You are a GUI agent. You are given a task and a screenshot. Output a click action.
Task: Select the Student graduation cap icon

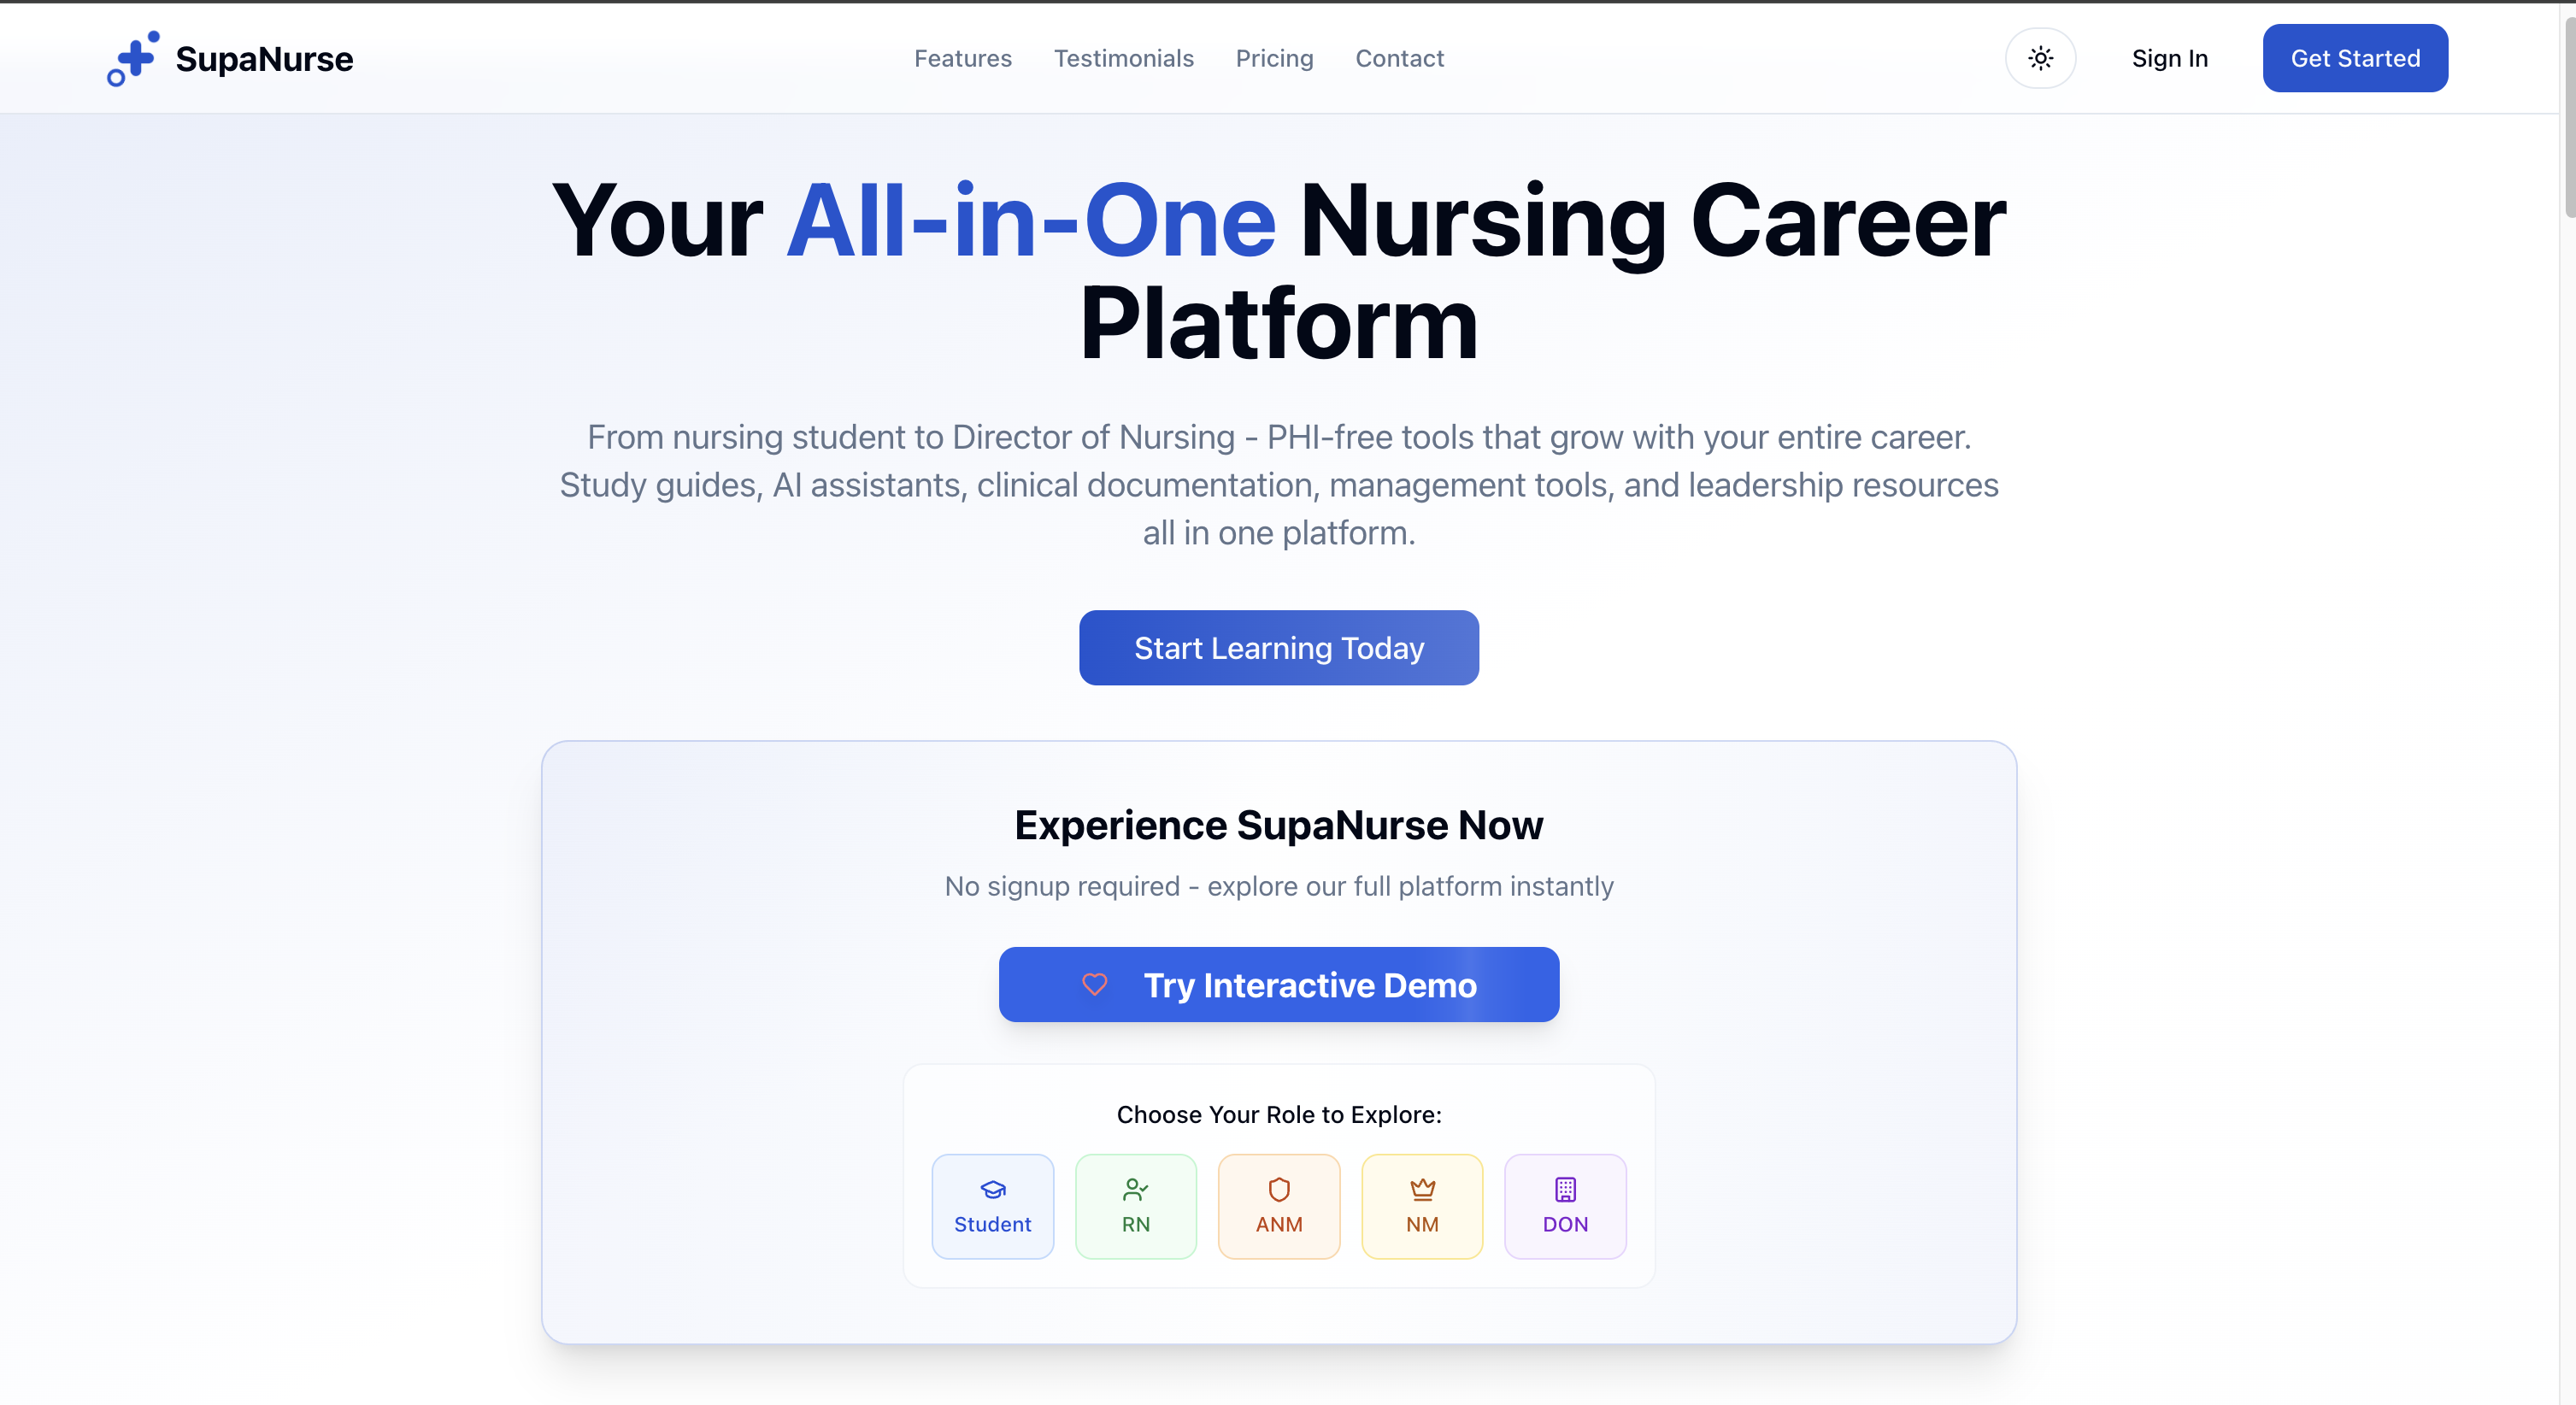(992, 1190)
